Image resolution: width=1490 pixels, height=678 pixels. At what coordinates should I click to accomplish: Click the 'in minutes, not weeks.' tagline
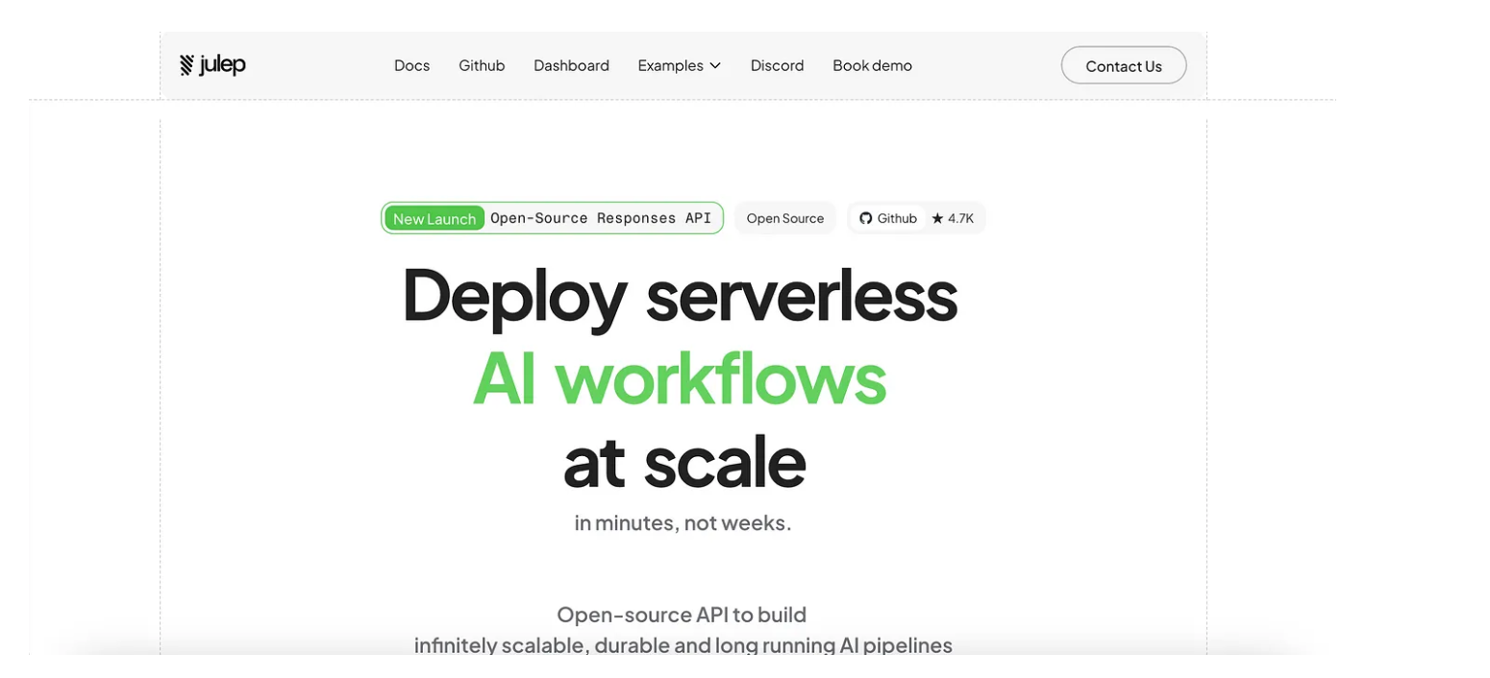(683, 523)
